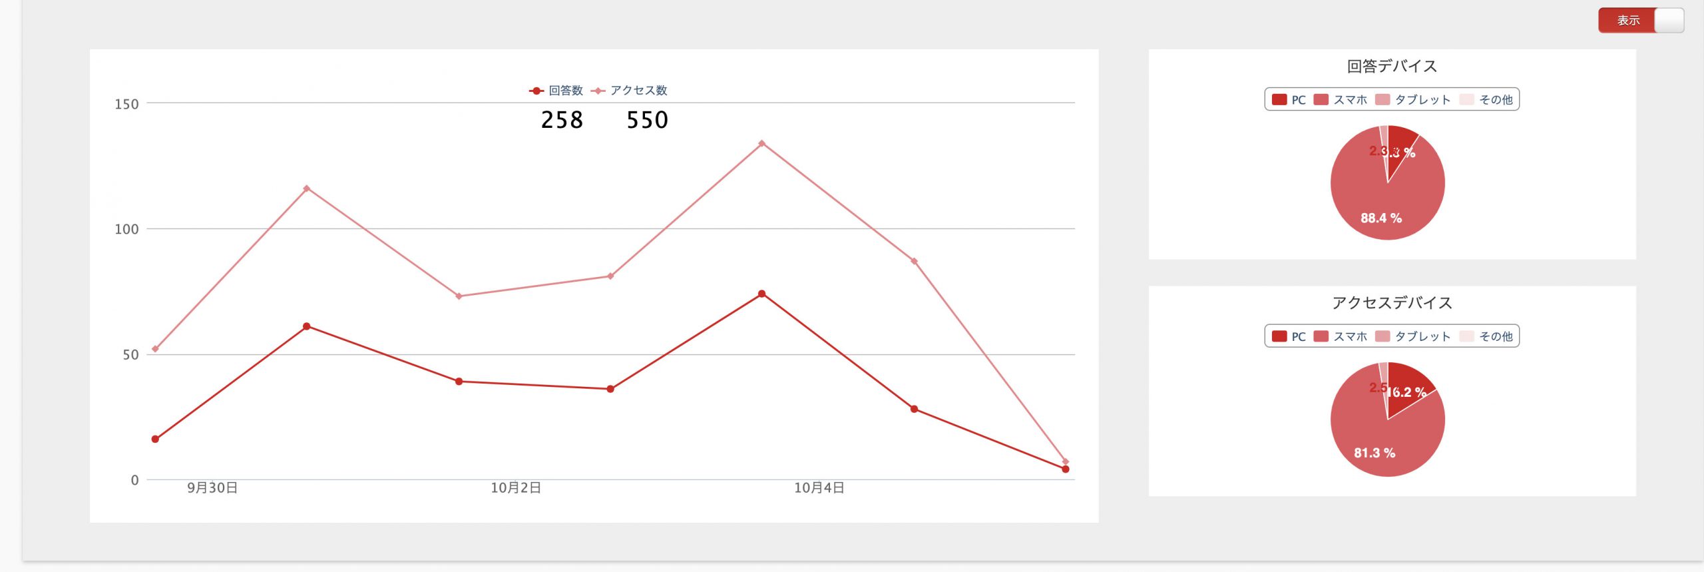Toggle the 表示 switch off
1704x572 pixels.
1641,21
